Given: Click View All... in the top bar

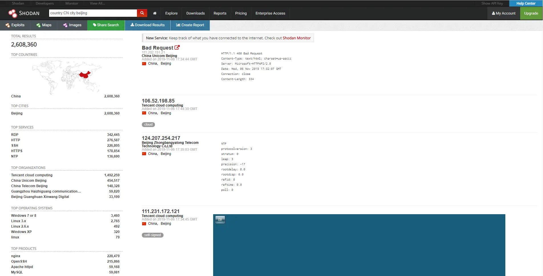Looking at the screenshot, I should click(x=97, y=3).
